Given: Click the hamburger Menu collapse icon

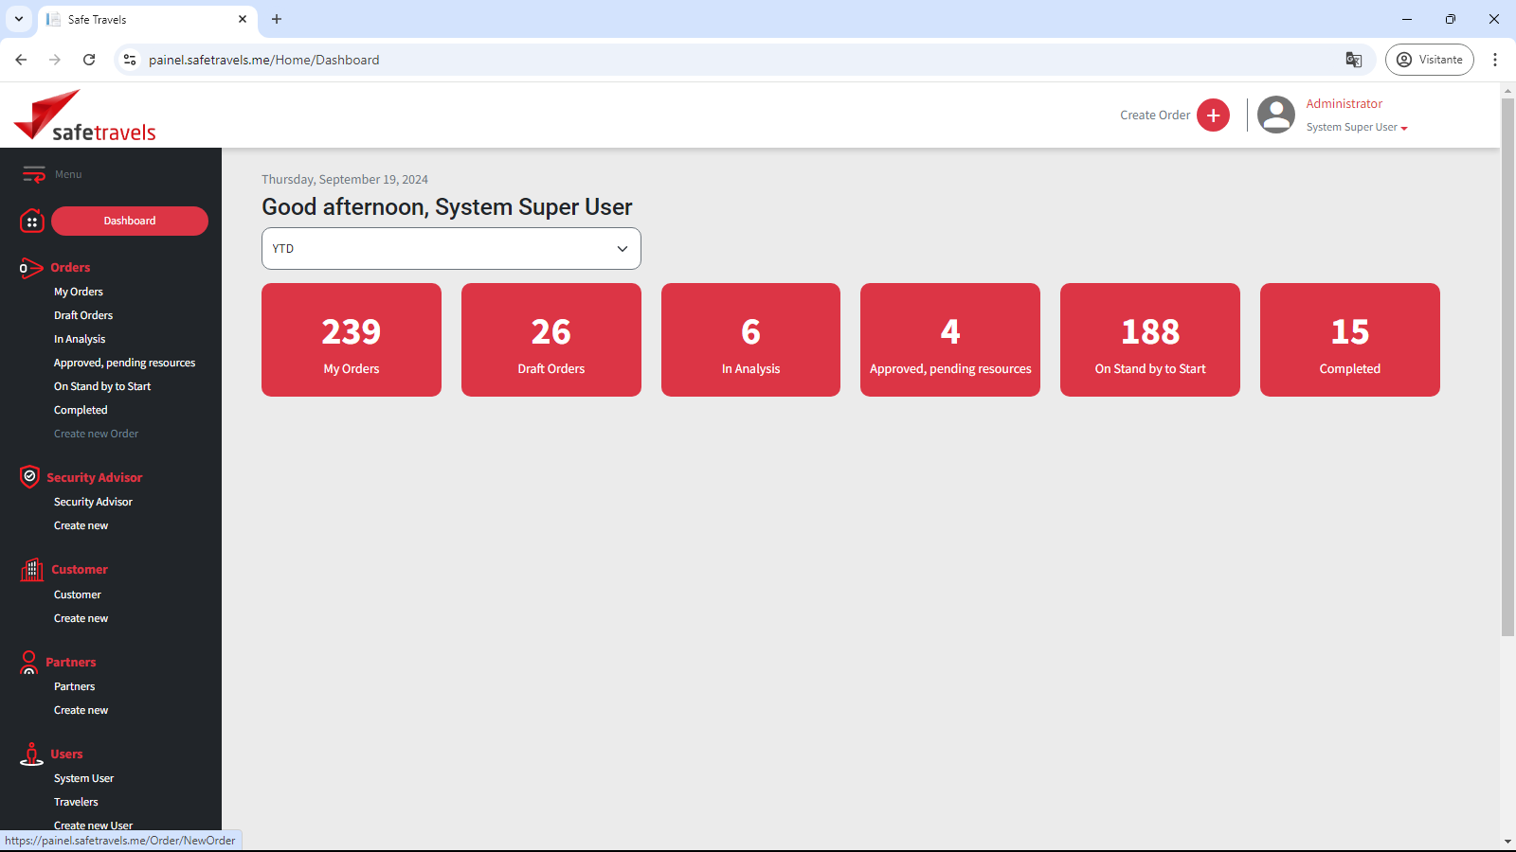Looking at the screenshot, I should point(34,174).
